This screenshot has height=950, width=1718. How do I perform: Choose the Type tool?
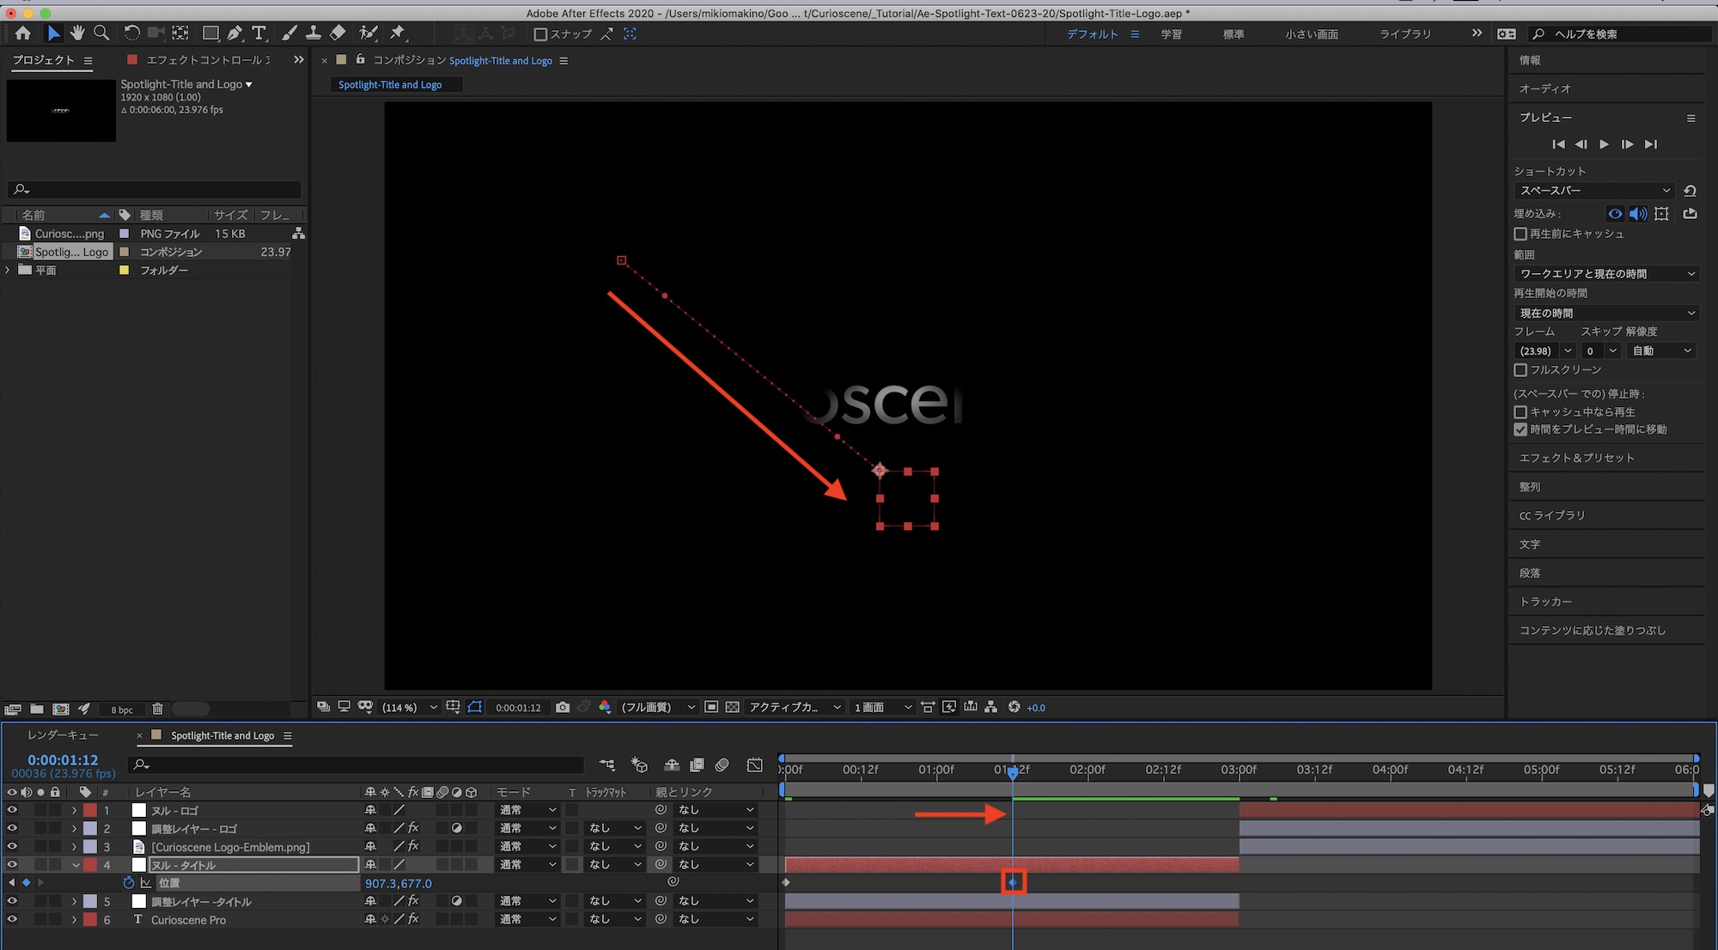pos(259,33)
